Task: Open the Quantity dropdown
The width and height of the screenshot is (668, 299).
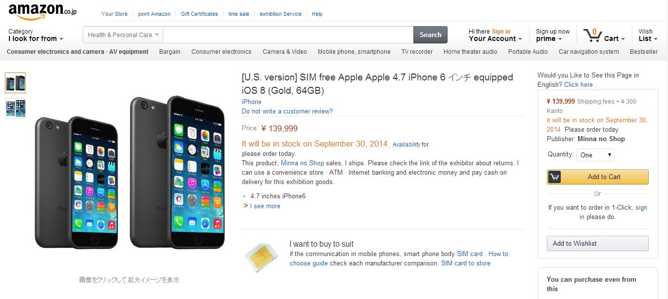Action: [595, 154]
